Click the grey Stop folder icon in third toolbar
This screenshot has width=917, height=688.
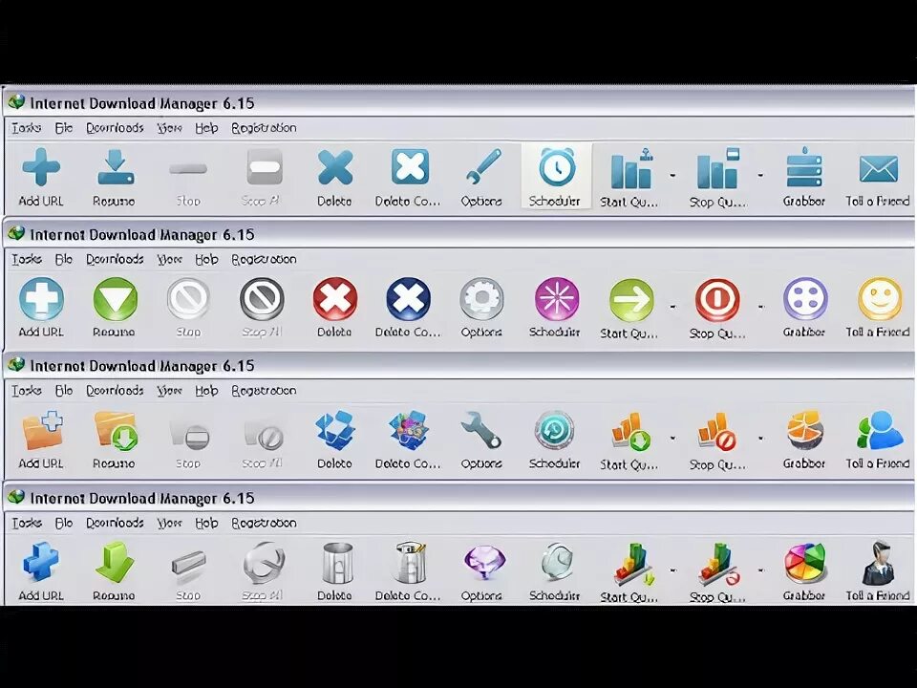point(190,434)
